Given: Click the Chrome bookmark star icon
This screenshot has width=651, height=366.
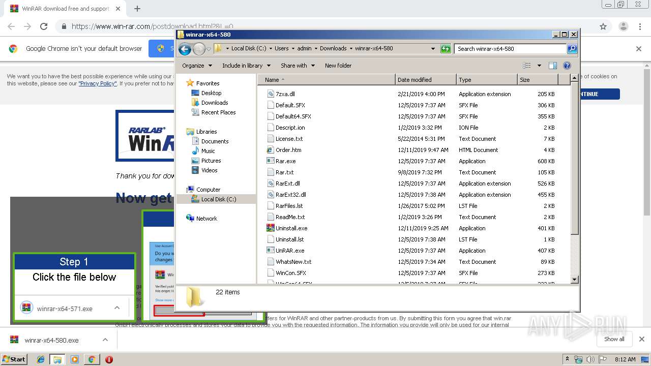Looking at the screenshot, I should (x=603, y=26).
